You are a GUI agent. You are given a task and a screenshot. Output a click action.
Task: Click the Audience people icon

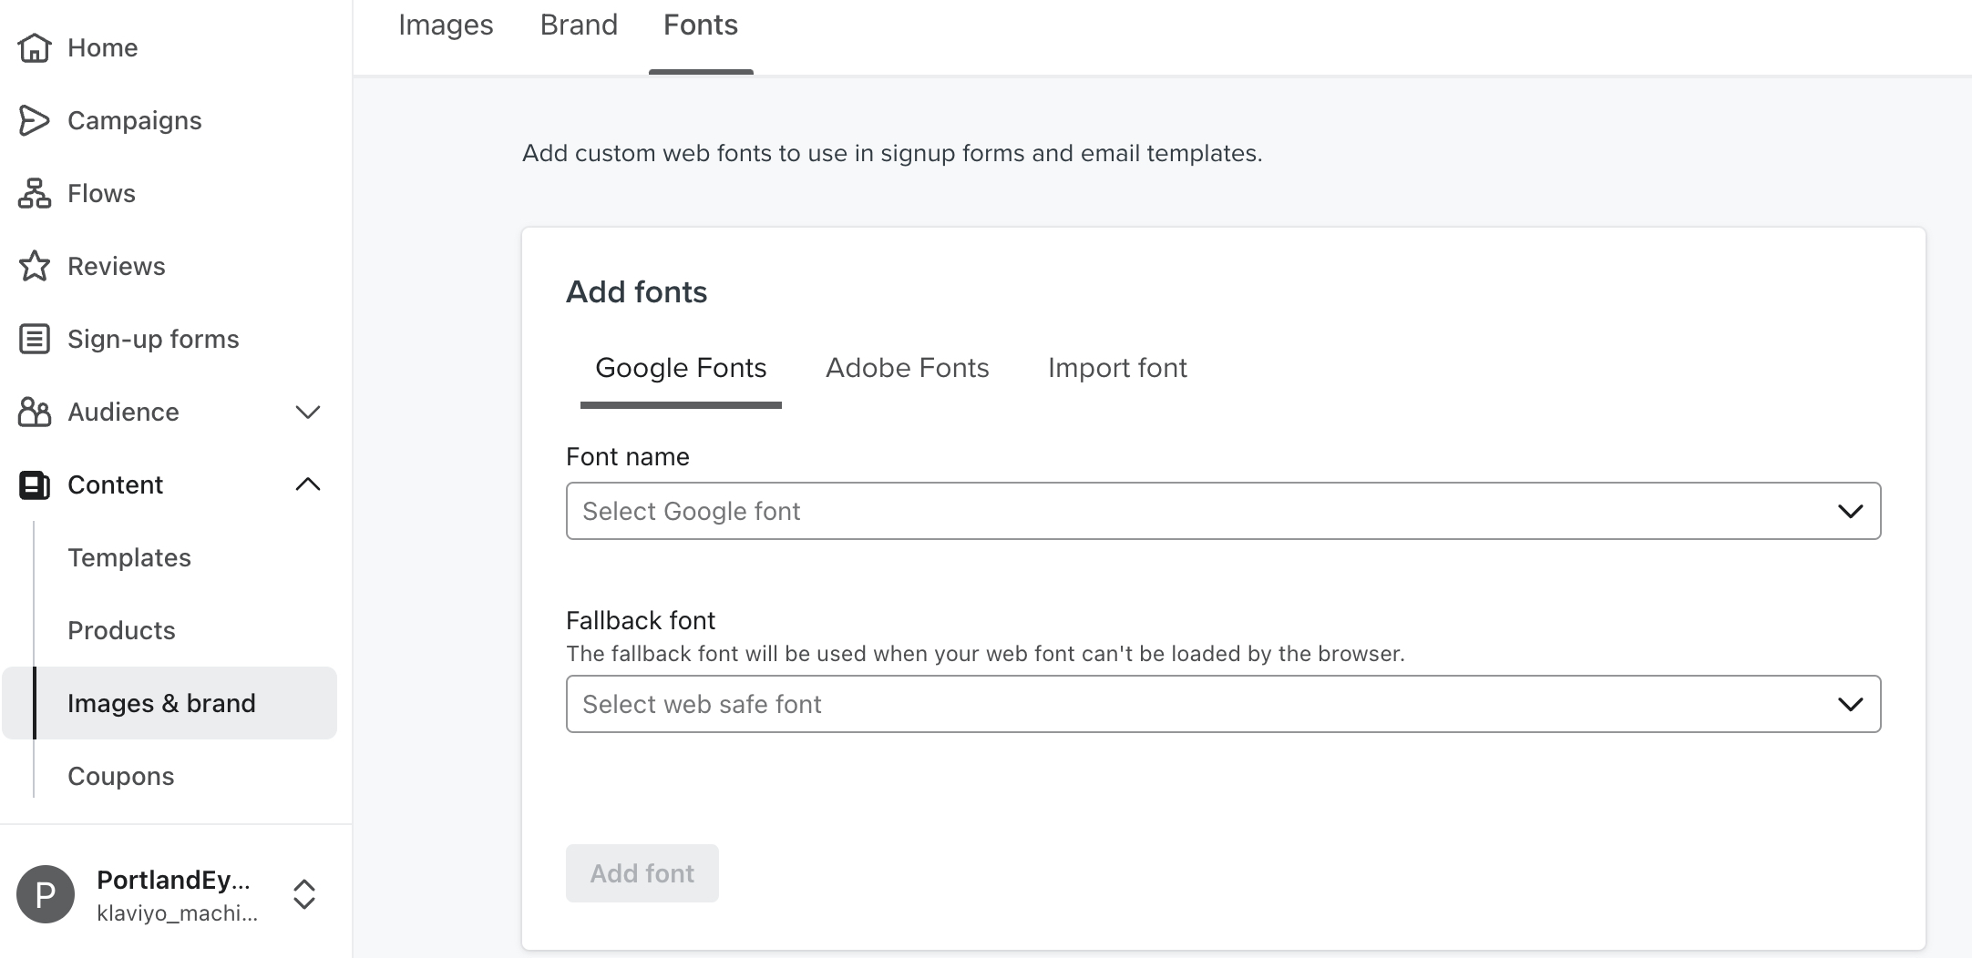[x=34, y=412]
